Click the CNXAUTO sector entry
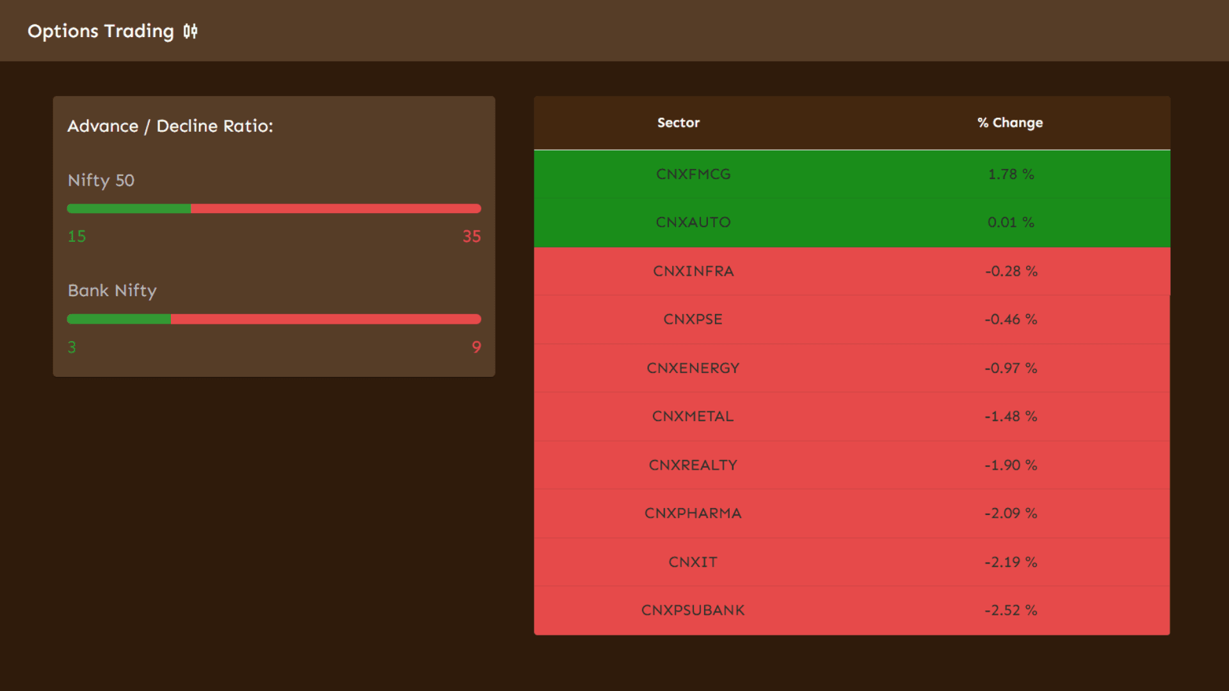 click(x=693, y=222)
